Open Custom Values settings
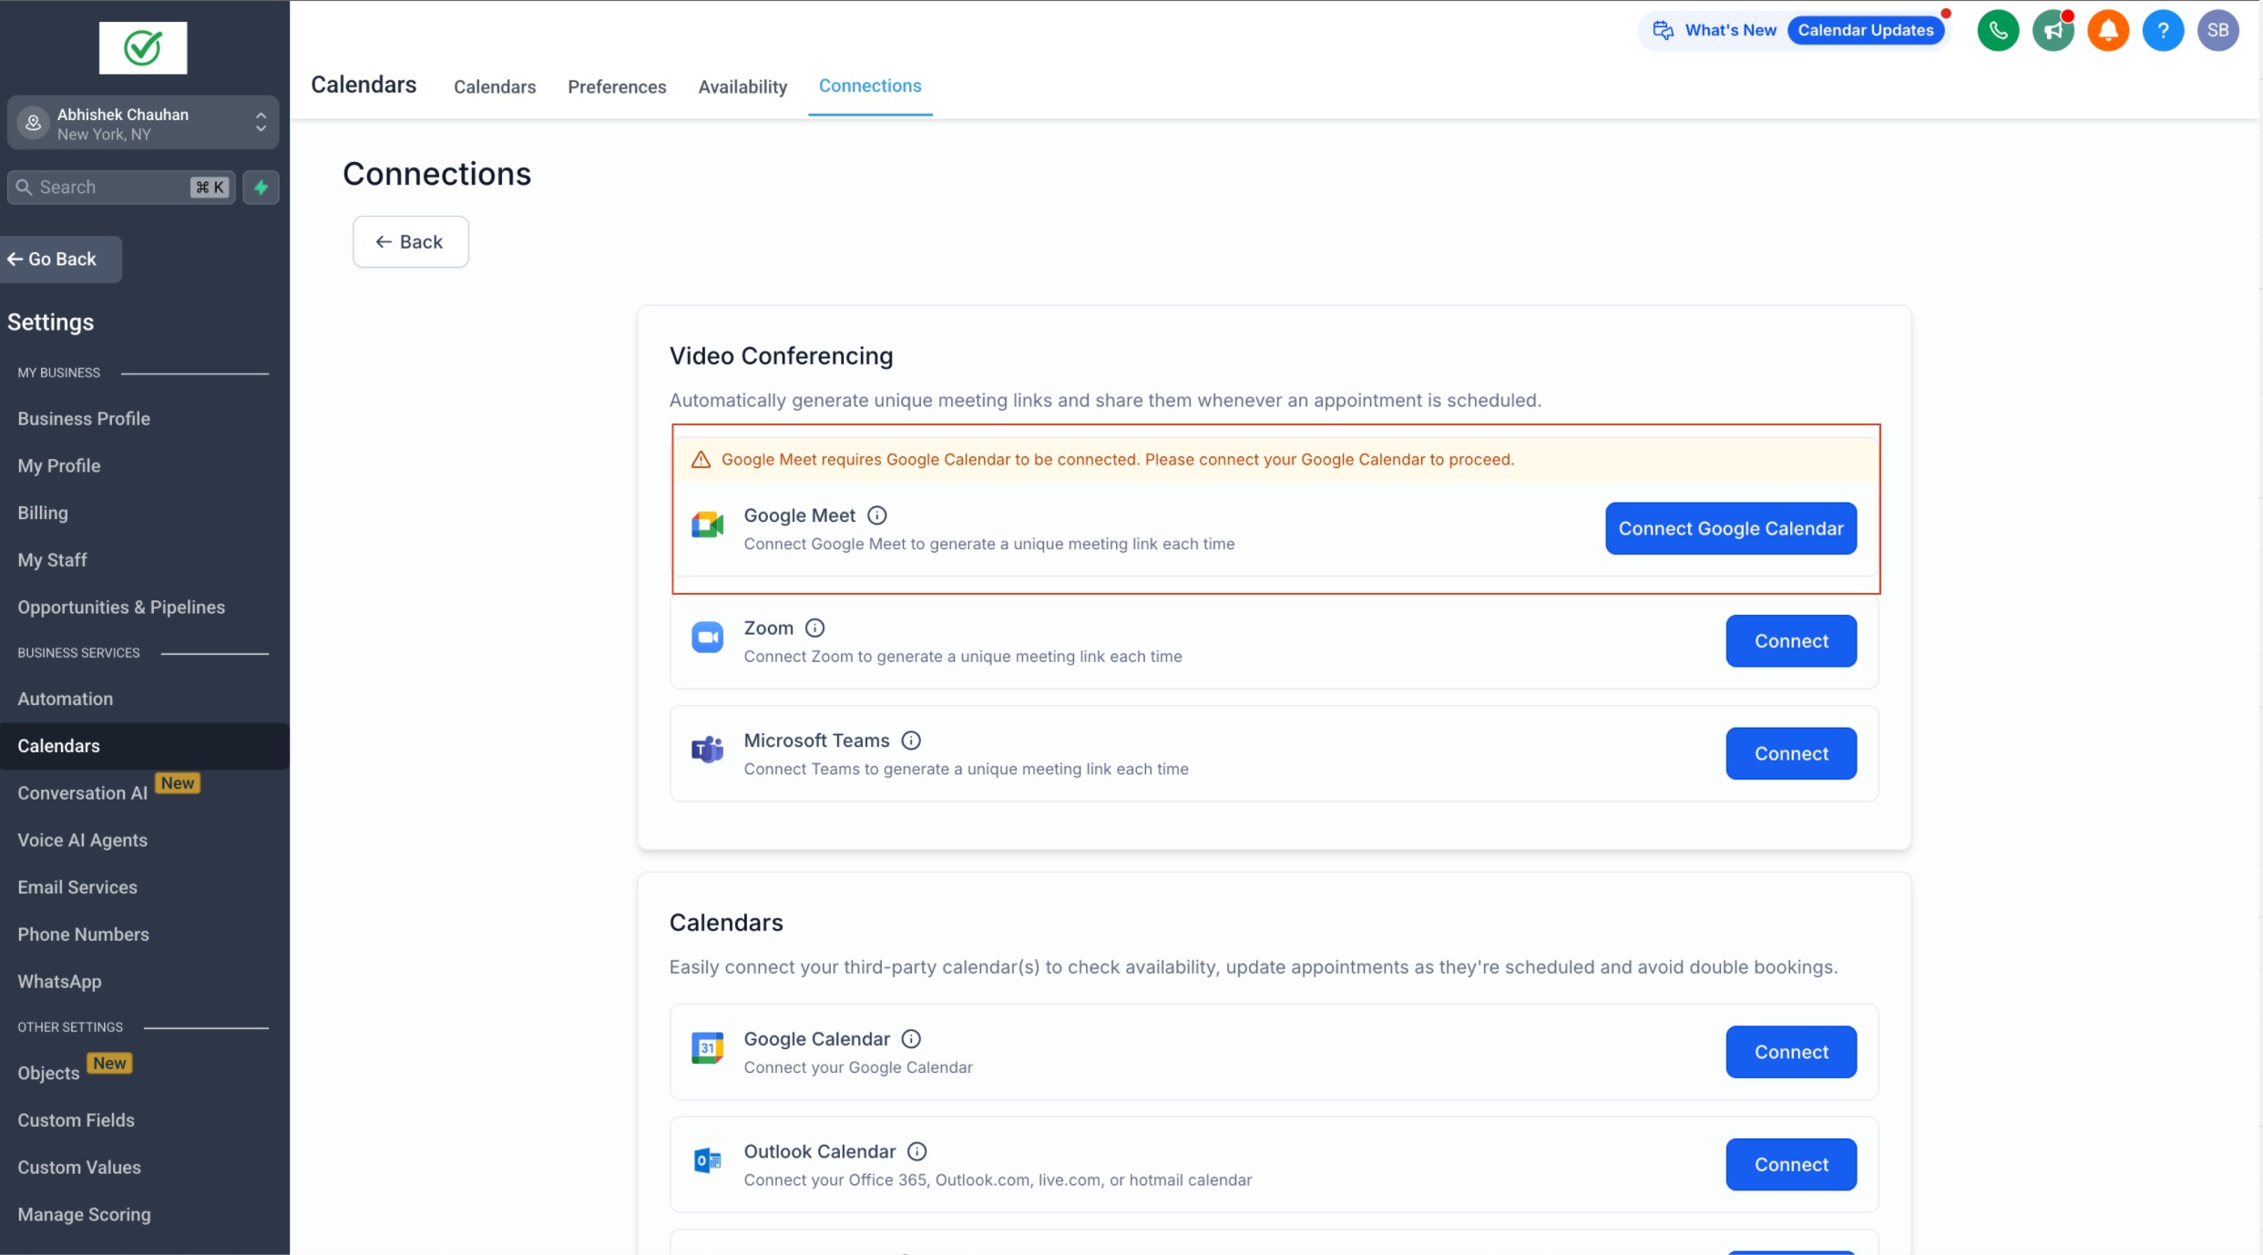Image resolution: width=2263 pixels, height=1255 pixels. pyautogui.click(x=79, y=1168)
